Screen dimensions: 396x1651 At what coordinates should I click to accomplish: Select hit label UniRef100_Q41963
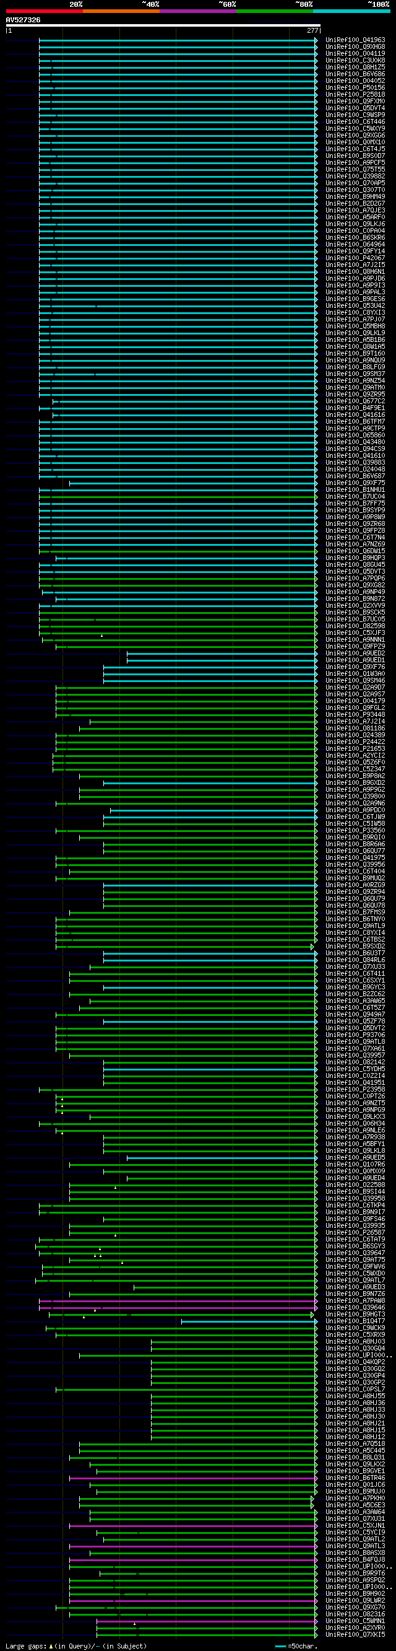(x=355, y=40)
